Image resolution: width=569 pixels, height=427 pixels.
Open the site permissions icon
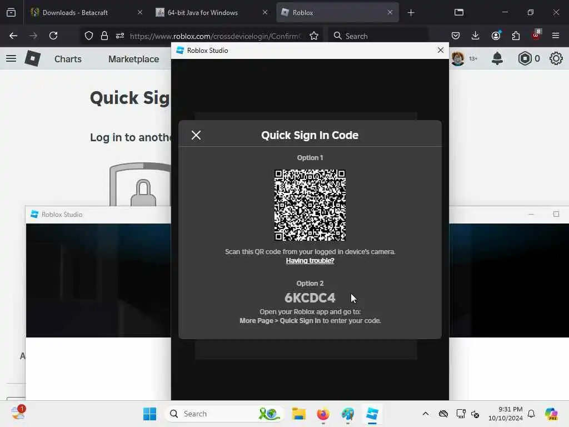(x=120, y=36)
